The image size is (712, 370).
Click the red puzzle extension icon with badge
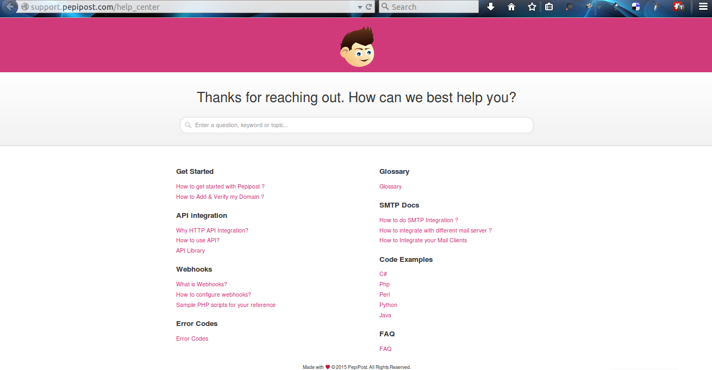click(x=678, y=7)
